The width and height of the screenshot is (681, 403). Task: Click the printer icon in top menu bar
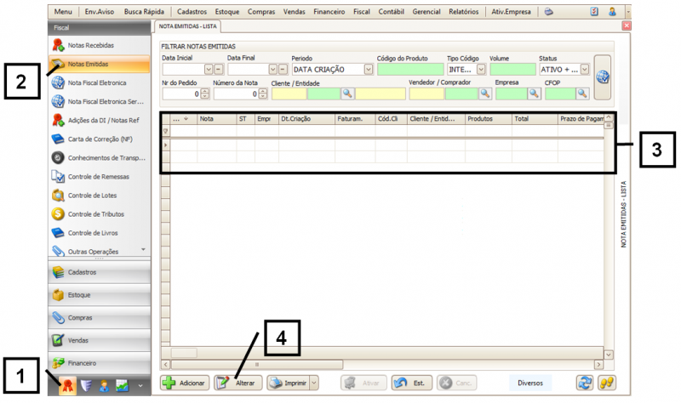point(549,13)
